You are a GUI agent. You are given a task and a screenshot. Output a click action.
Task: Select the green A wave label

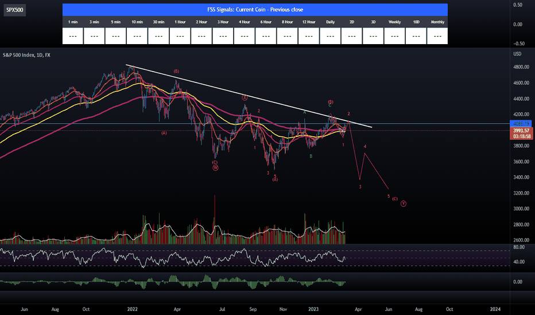305,112
